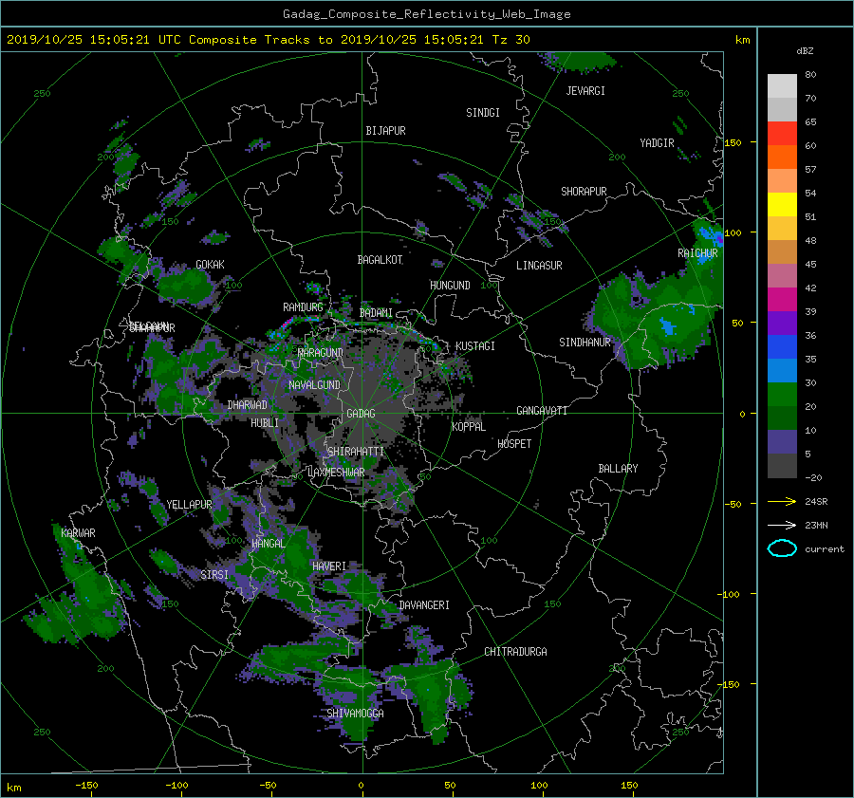Click the KOPPAL city label

click(x=469, y=427)
